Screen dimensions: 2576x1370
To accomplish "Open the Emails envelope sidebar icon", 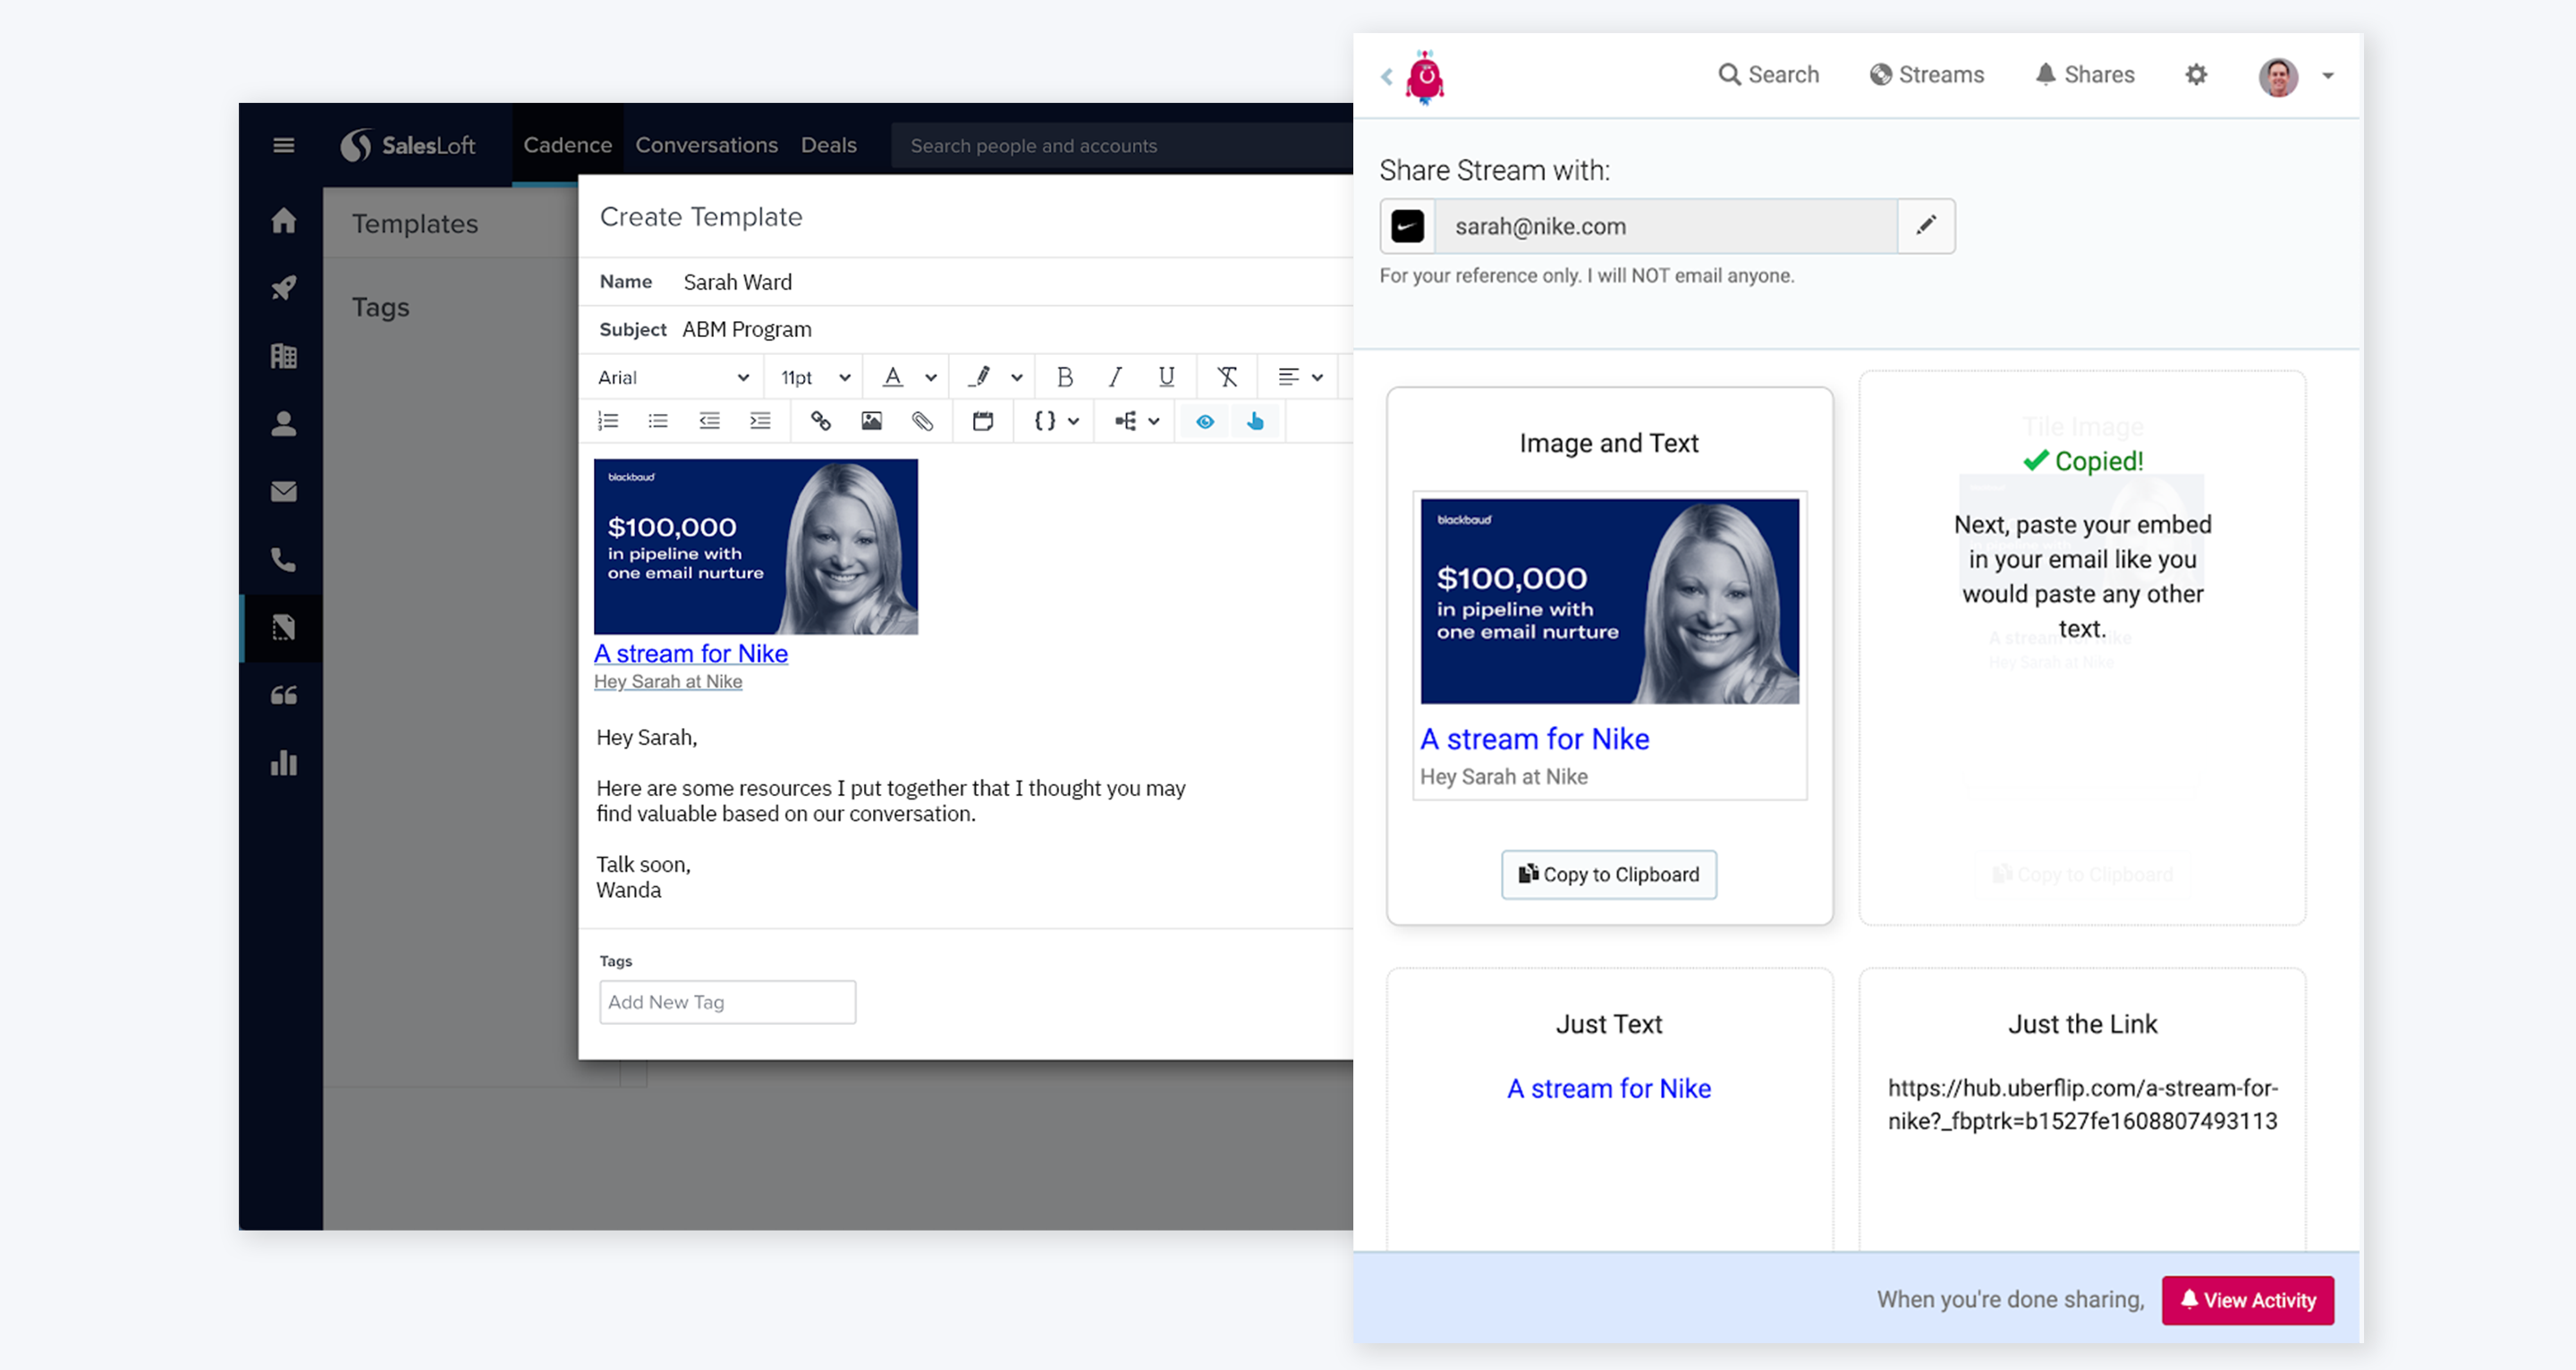I will (x=284, y=492).
